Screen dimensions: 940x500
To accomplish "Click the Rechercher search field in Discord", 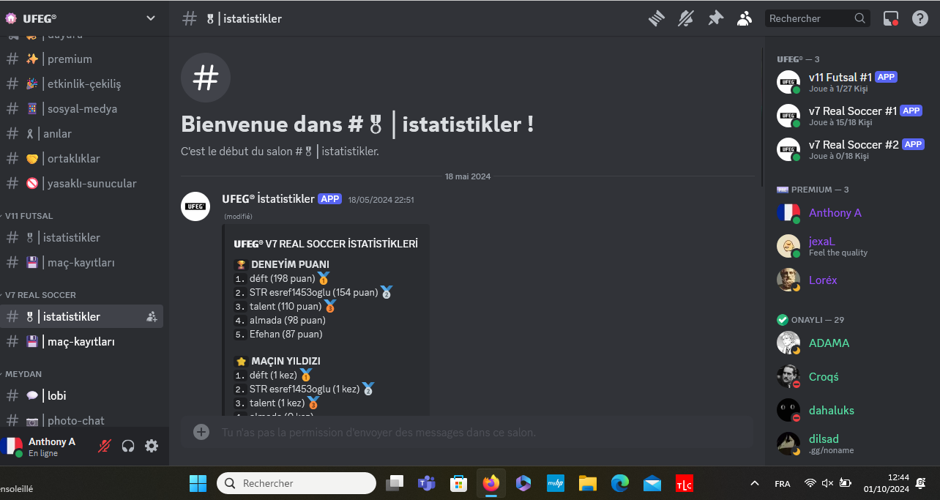I will point(809,18).
